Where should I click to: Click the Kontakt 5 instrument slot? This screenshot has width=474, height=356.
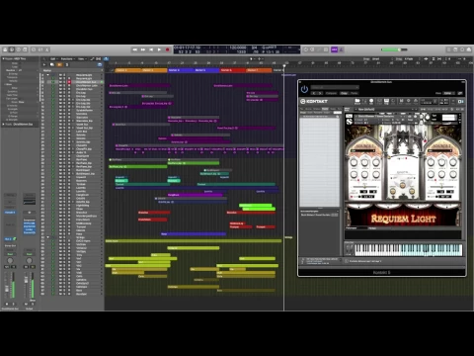(10, 213)
